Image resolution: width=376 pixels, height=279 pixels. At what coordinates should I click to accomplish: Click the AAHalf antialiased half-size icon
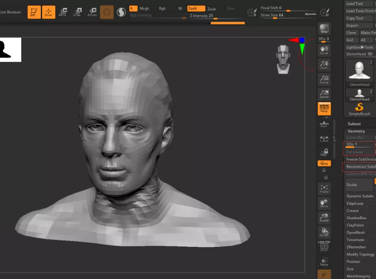324,94
